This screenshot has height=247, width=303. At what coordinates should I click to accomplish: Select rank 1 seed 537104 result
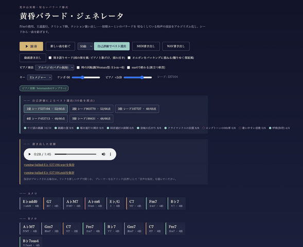[46, 109]
